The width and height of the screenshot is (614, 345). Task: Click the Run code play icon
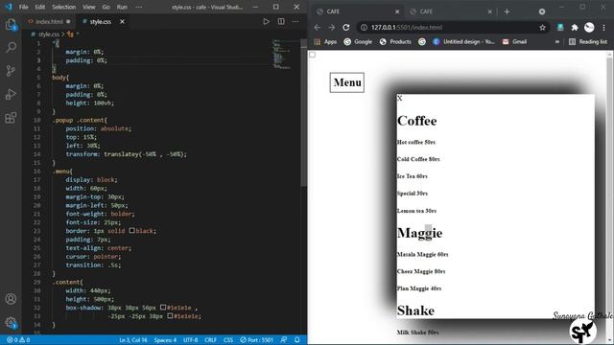tap(267, 21)
